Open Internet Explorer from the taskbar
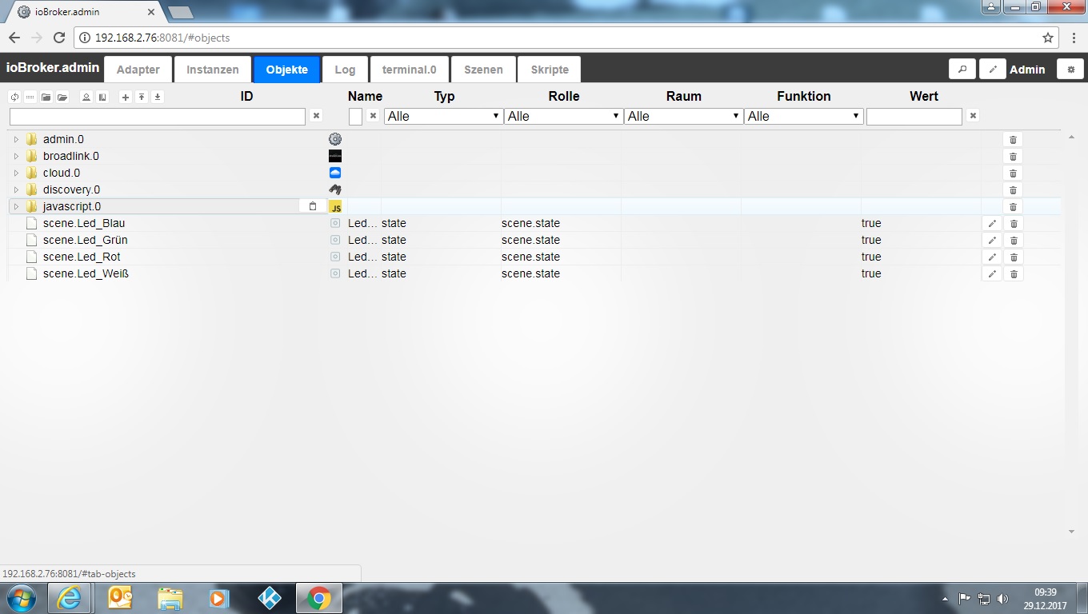The image size is (1088, 614). click(x=70, y=598)
